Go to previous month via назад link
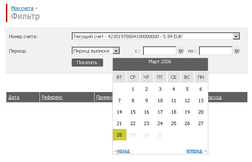 [x=123, y=151]
